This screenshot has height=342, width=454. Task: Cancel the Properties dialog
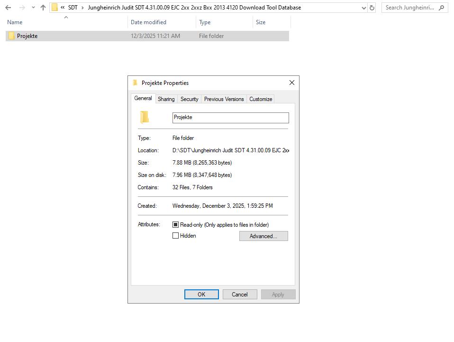[240, 295]
